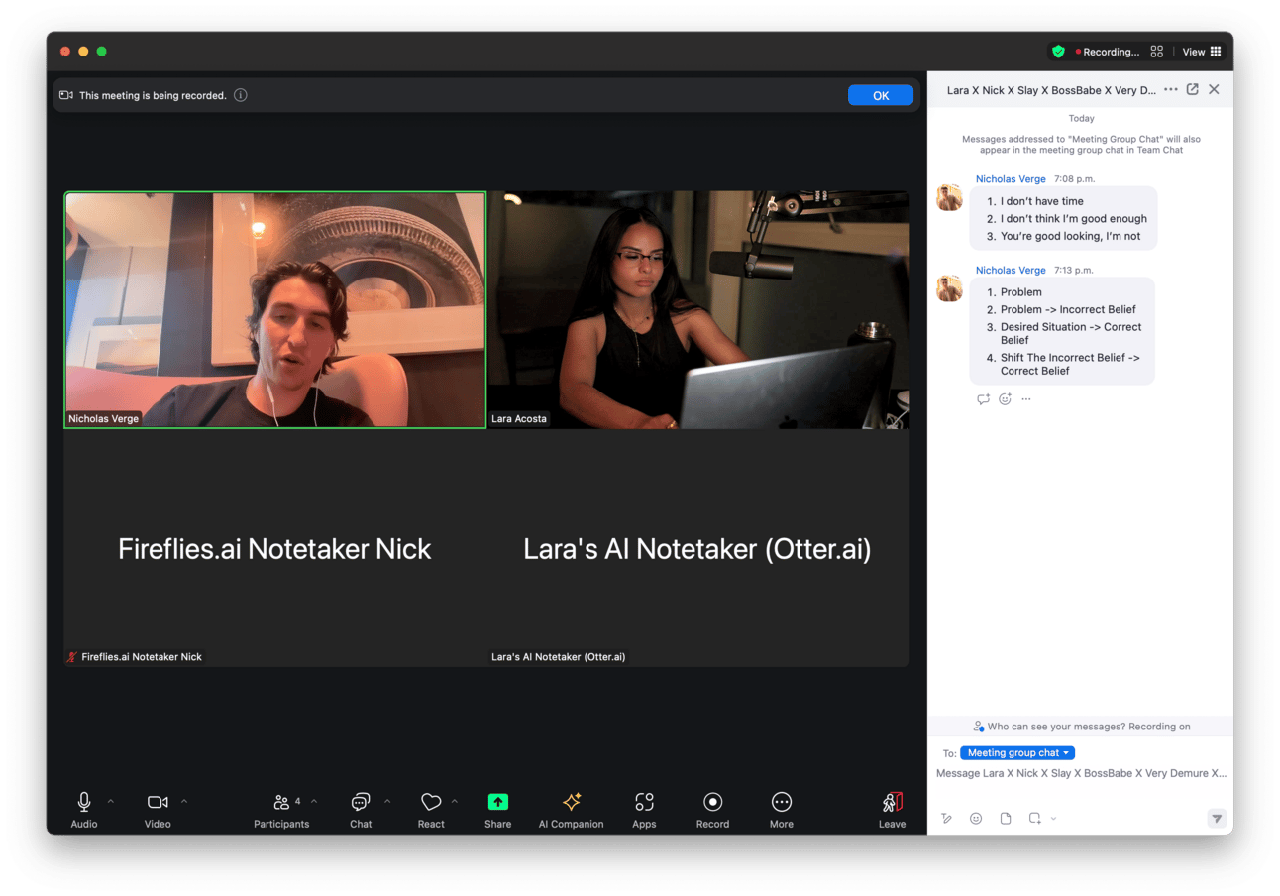Open the AI Companion panel

click(x=571, y=803)
